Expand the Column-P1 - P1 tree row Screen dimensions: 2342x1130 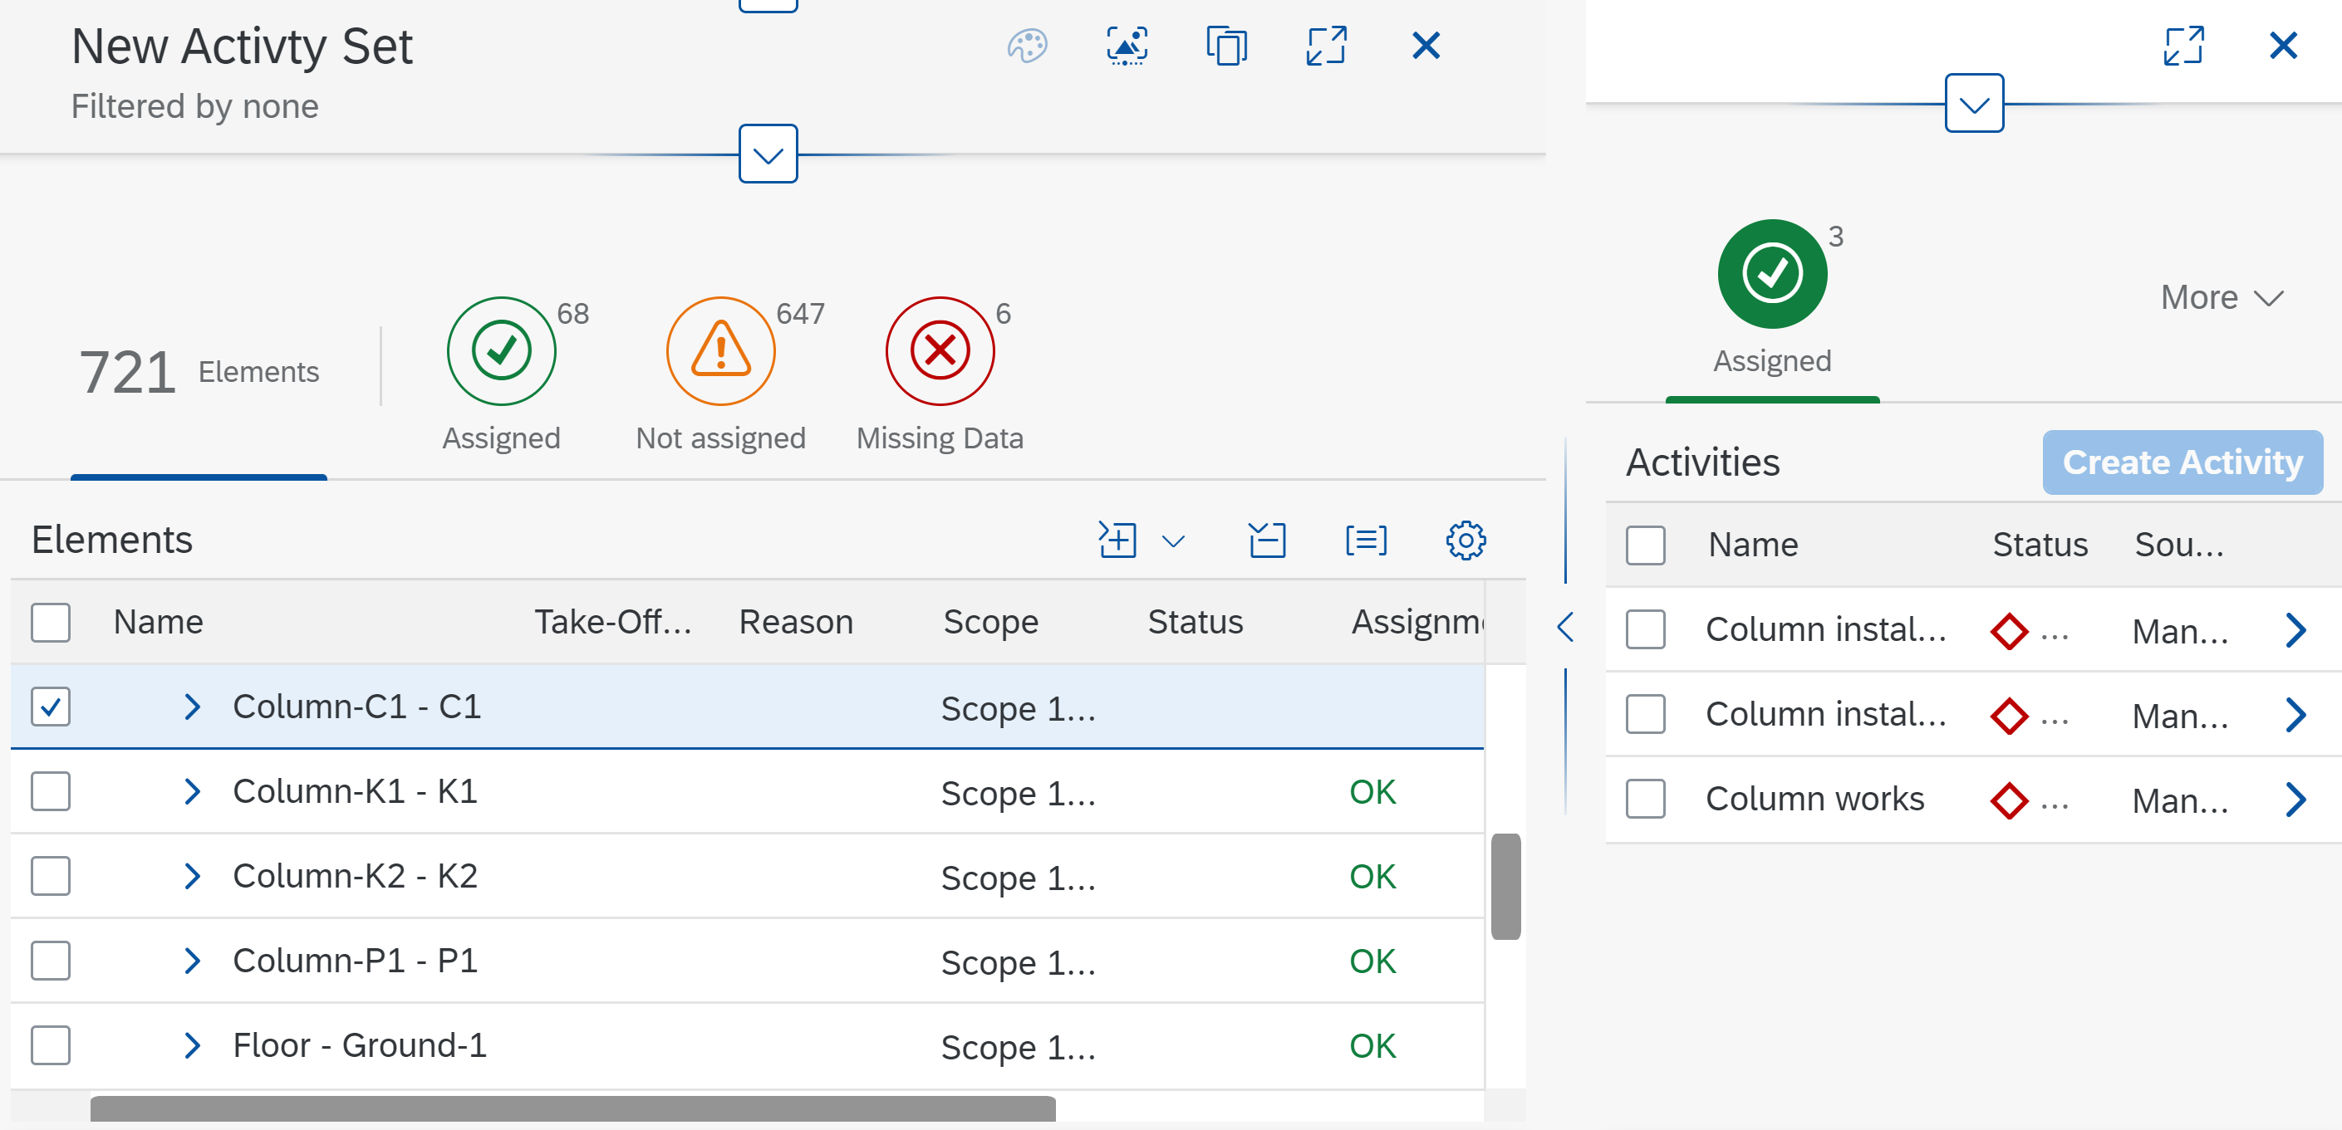coord(192,961)
